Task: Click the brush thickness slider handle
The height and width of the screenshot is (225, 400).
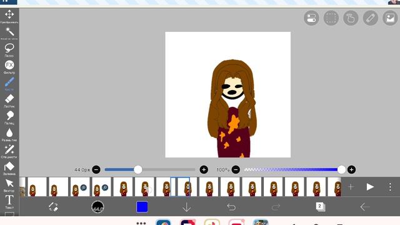Action: coord(138,169)
